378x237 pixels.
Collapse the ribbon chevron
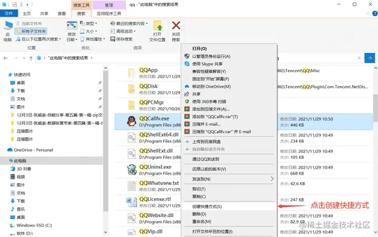(x=368, y=13)
